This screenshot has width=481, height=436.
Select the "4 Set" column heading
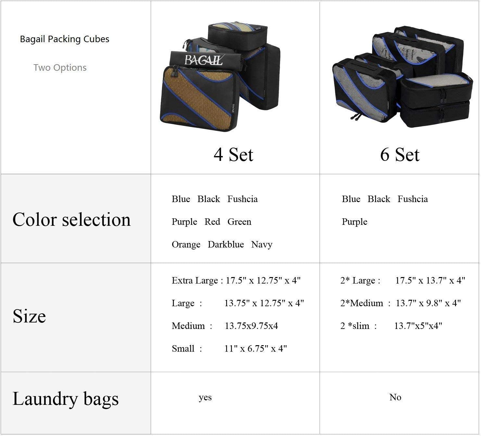(x=233, y=154)
